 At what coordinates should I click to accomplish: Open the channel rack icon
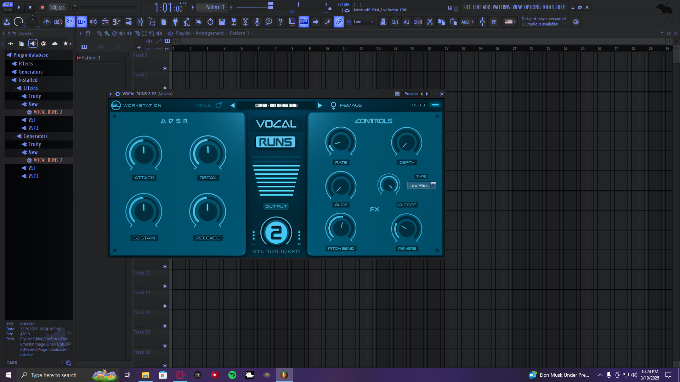point(129,22)
